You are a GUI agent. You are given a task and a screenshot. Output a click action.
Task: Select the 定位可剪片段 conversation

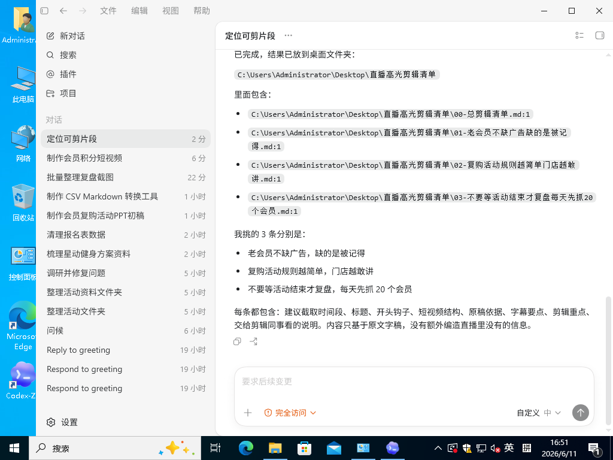(x=126, y=139)
